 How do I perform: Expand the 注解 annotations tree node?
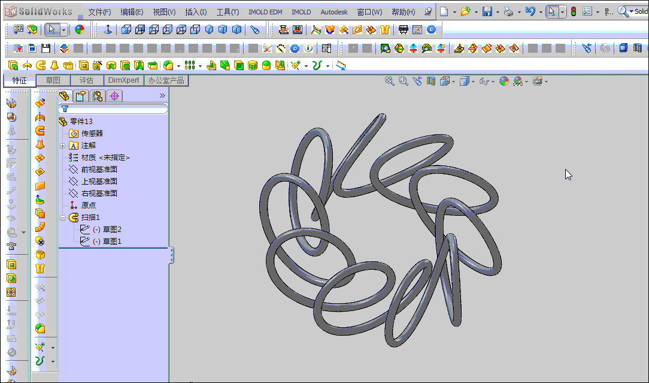tap(62, 146)
